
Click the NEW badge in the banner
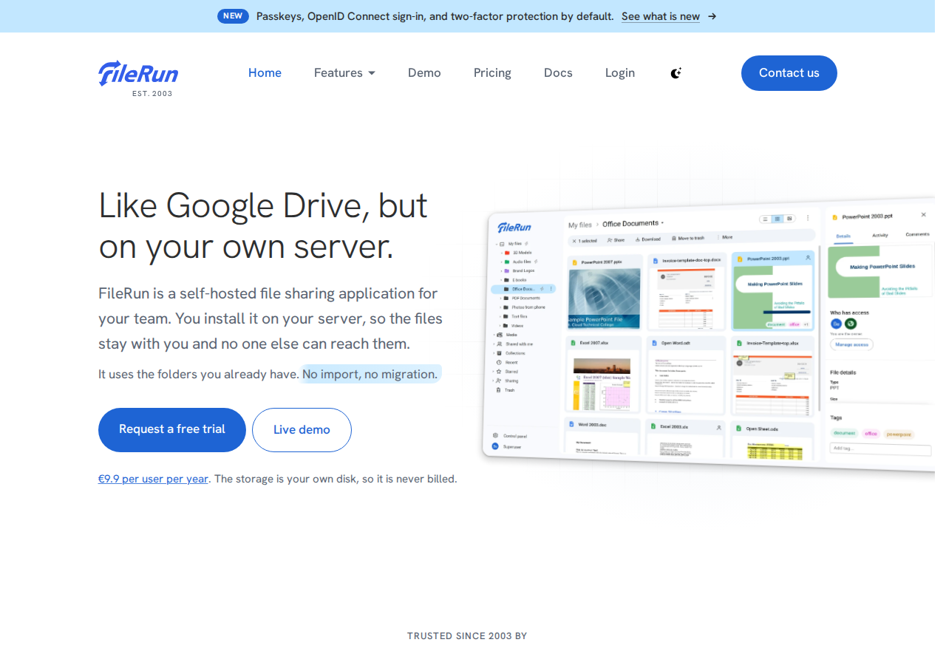point(233,16)
